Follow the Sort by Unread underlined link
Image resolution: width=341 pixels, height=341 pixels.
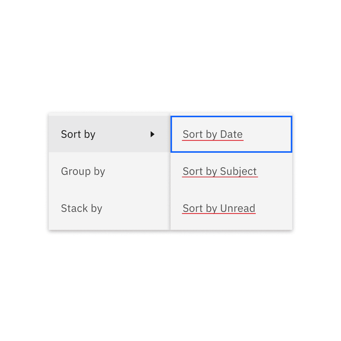pyautogui.click(x=219, y=208)
